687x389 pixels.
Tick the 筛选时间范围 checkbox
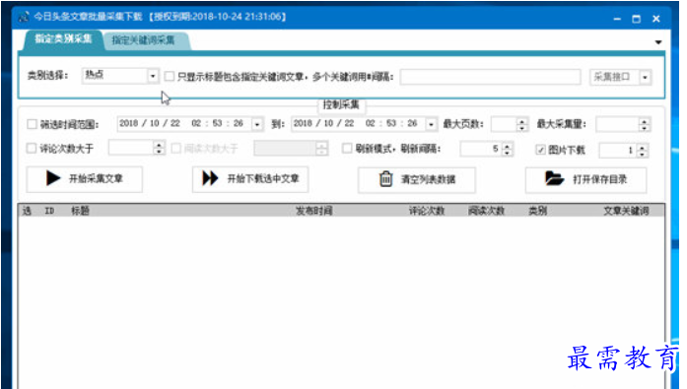click(x=32, y=124)
